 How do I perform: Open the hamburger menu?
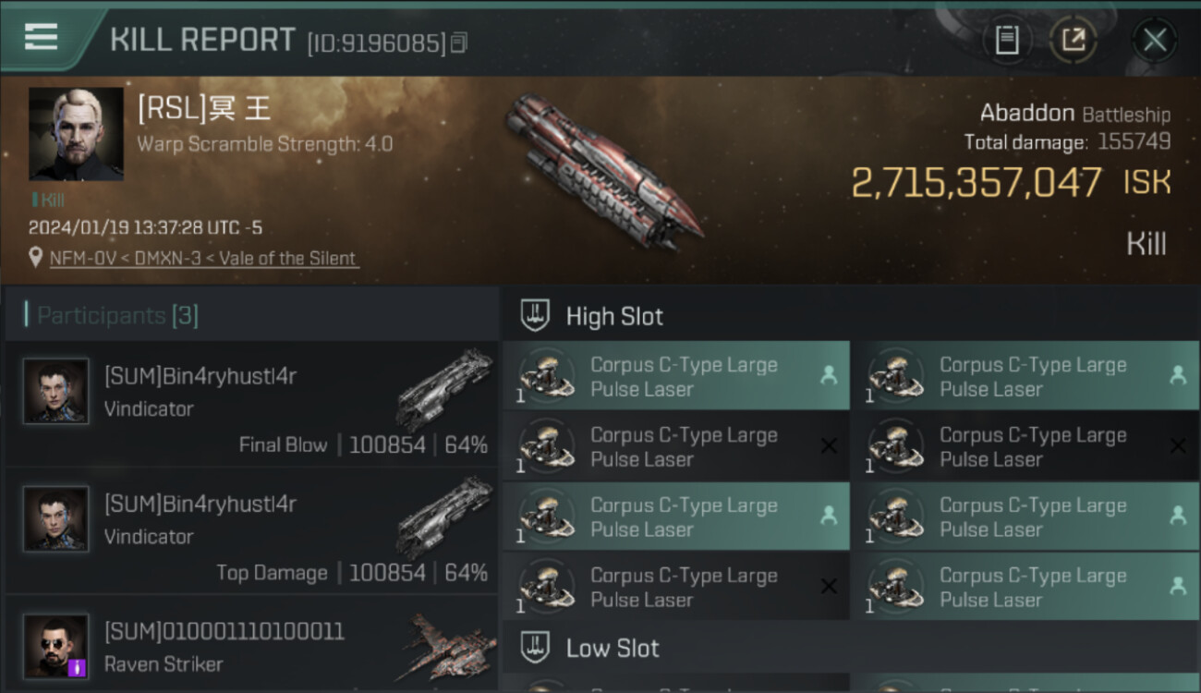(41, 37)
